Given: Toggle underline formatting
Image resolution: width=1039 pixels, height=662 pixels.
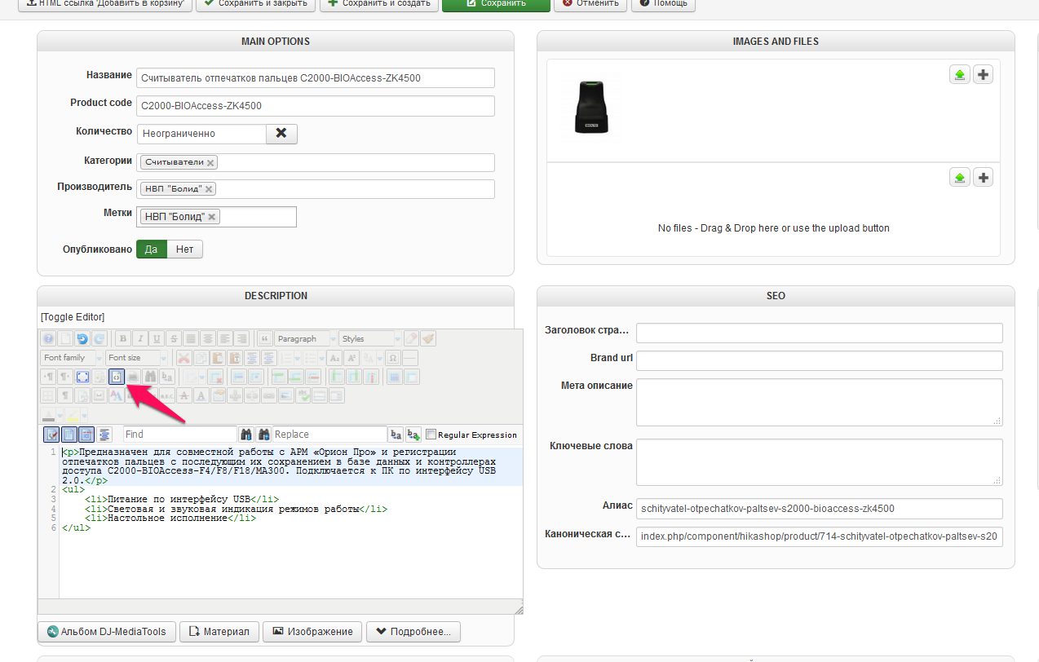Looking at the screenshot, I should [x=157, y=339].
